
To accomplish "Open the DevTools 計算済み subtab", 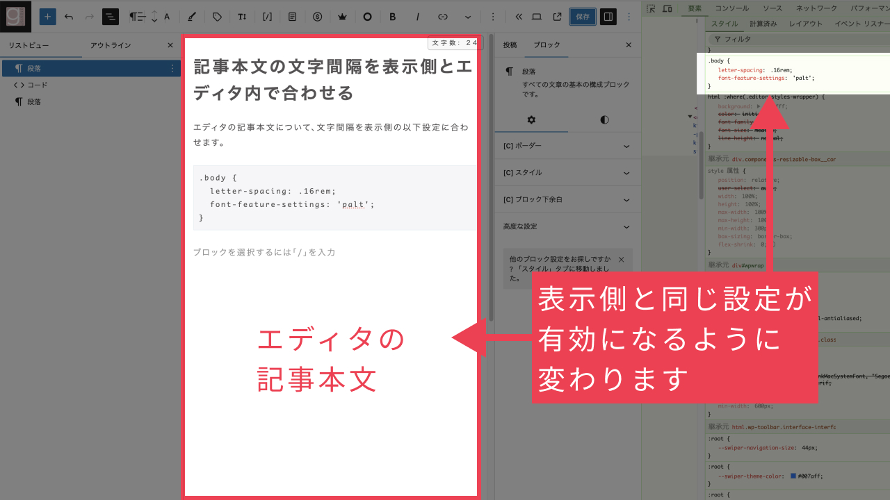I will 763,24.
